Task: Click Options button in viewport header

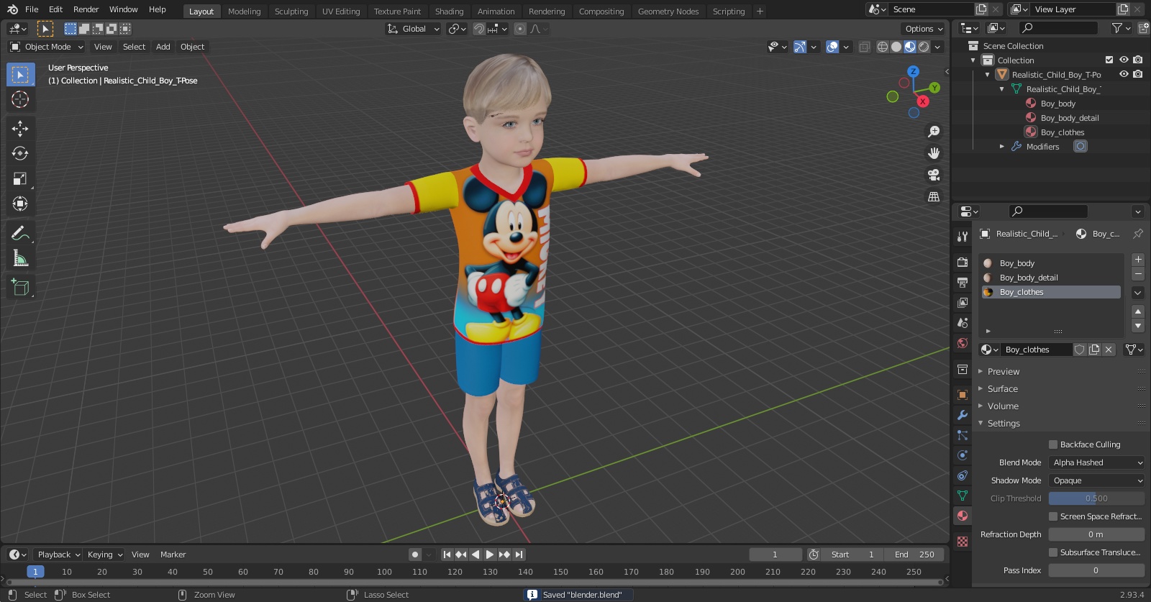Action: tap(923, 29)
